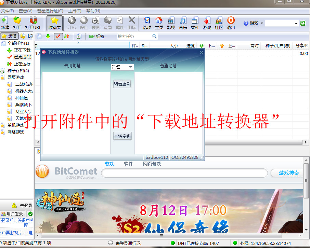The image size is (310, 248).
Task: Click the 《转专链 convert button
Action: point(122,136)
